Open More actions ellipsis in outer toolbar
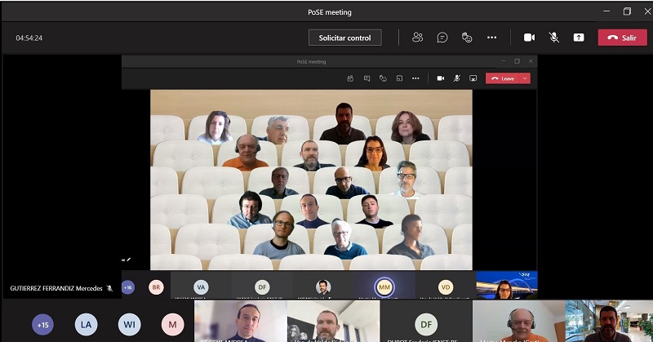Viewport: 653px width, 342px height. point(491,38)
